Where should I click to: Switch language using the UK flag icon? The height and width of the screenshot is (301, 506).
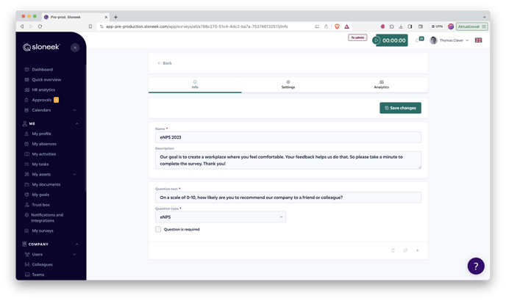pos(478,40)
